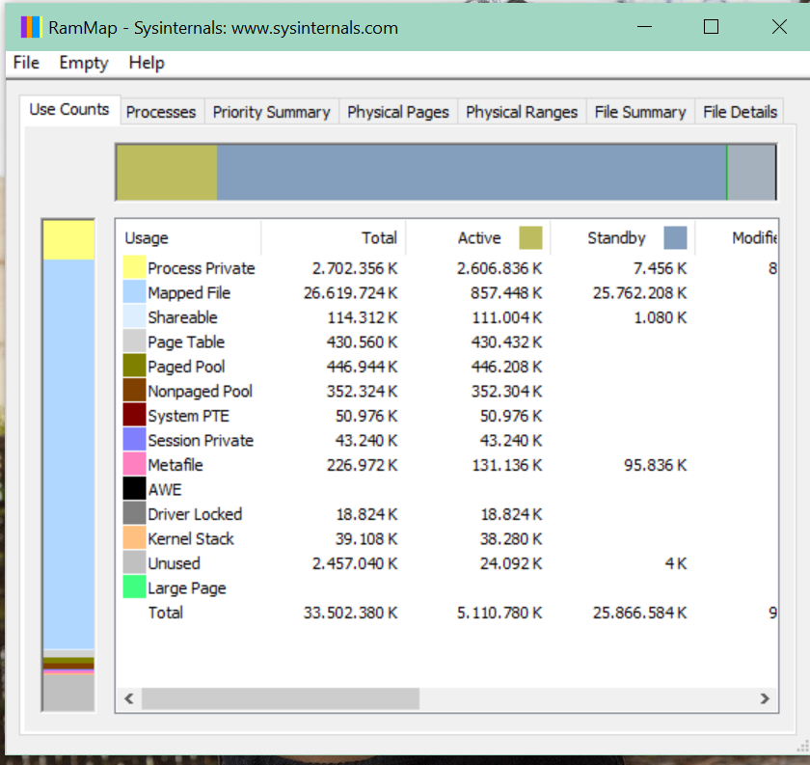Viewport: 810px width, 765px height.
Task: Click the dark red System PTE swatch
Action: click(134, 415)
